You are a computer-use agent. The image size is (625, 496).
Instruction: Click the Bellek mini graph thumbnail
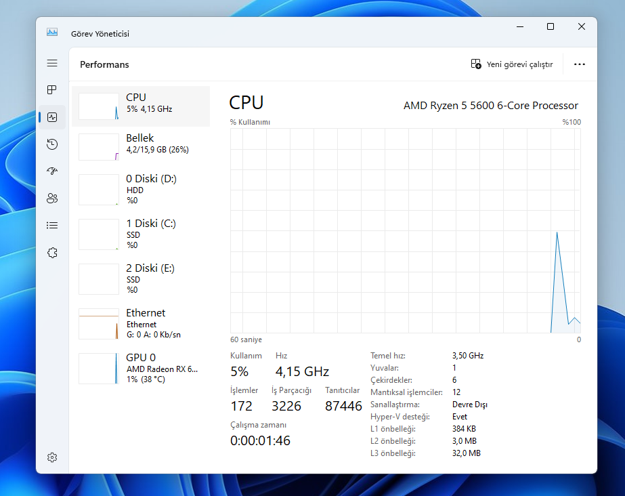(99, 147)
